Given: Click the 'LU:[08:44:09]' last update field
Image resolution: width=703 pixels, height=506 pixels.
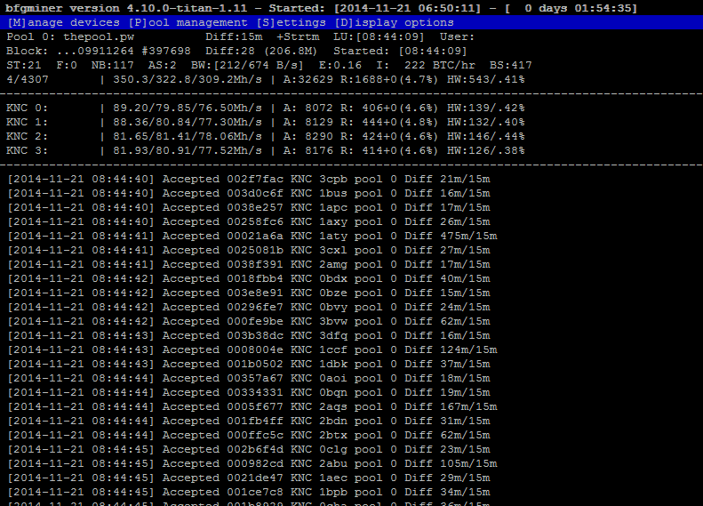Looking at the screenshot, I should tap(379, 36).
